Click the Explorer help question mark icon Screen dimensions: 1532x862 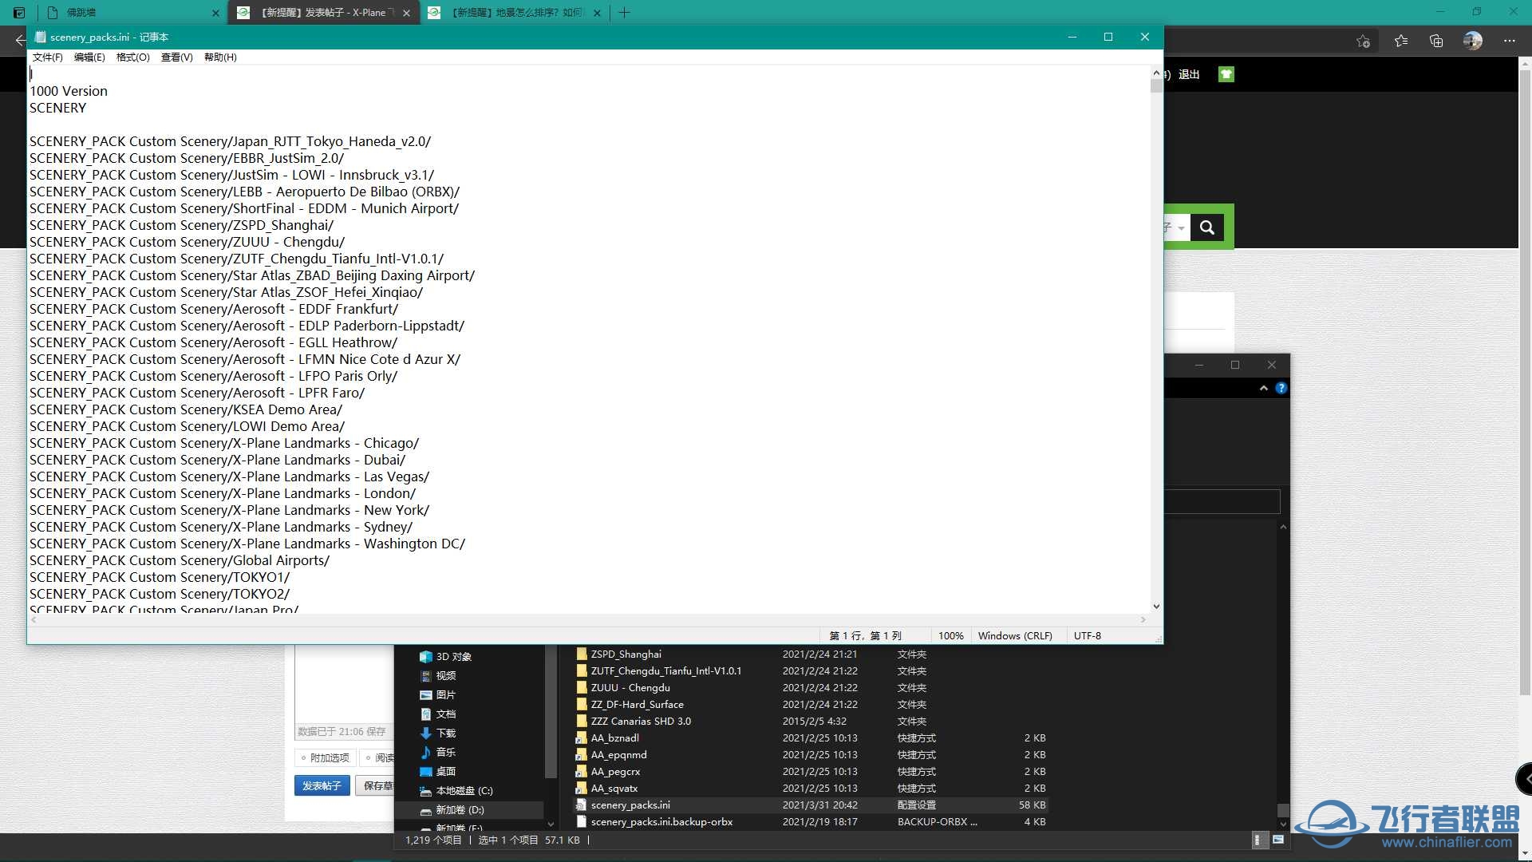coord(1281,388)
